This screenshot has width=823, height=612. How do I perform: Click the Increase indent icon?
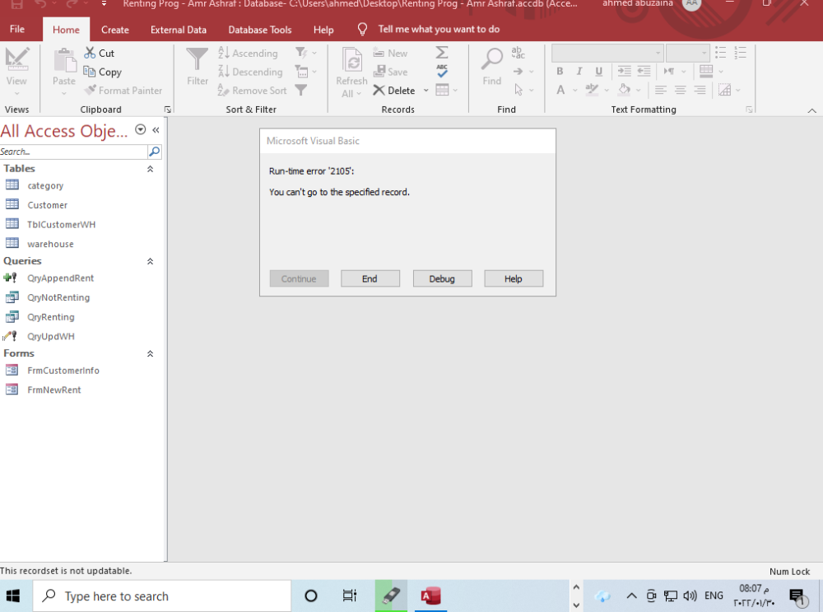coord(625,71)
